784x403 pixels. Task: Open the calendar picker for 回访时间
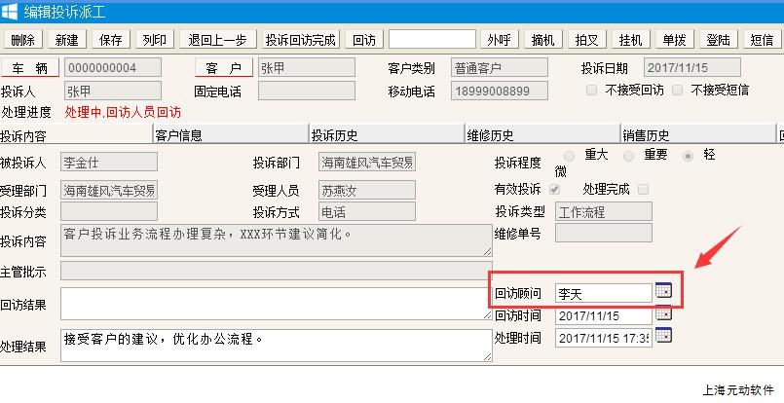point(663,313)
